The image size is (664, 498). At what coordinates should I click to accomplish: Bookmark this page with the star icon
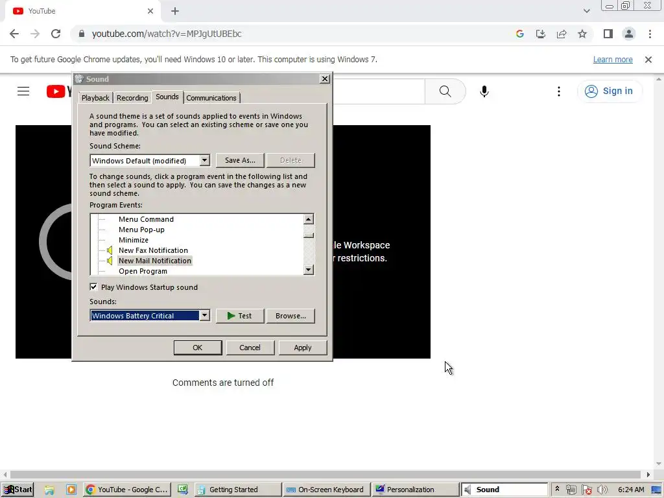point(582,34)
